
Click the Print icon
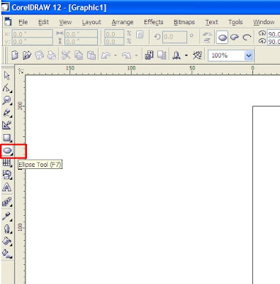click(52, 55)
